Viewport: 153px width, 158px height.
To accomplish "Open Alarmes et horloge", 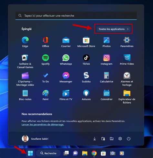I will pyautogui.click(x=127, y=79).
